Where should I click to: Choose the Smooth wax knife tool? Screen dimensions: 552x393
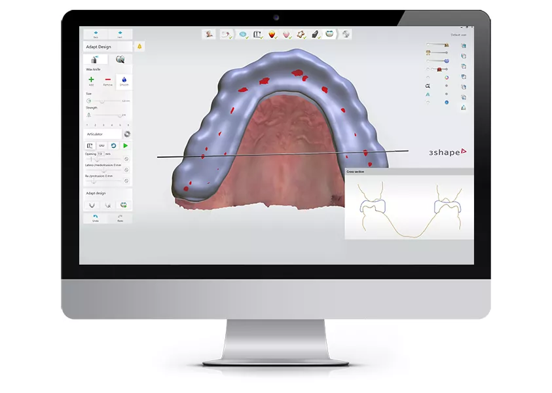point(124,81)
